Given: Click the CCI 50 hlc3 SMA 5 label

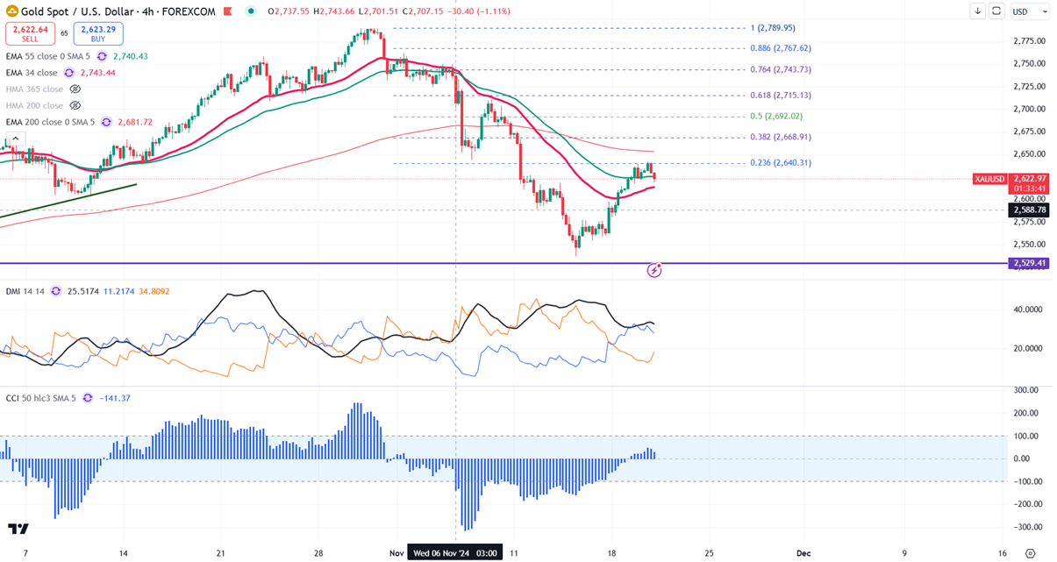Looking at the screenshot, I should pyautogui.click(x=41, y=398).
